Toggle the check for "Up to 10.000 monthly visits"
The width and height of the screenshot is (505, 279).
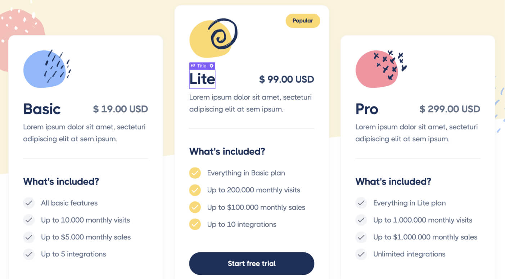pos(29,220)
